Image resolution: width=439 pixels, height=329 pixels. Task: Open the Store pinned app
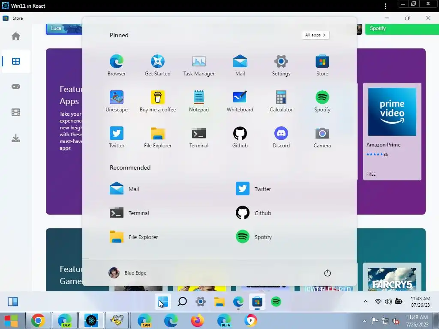pyautogui.click(x=322, y=66)
